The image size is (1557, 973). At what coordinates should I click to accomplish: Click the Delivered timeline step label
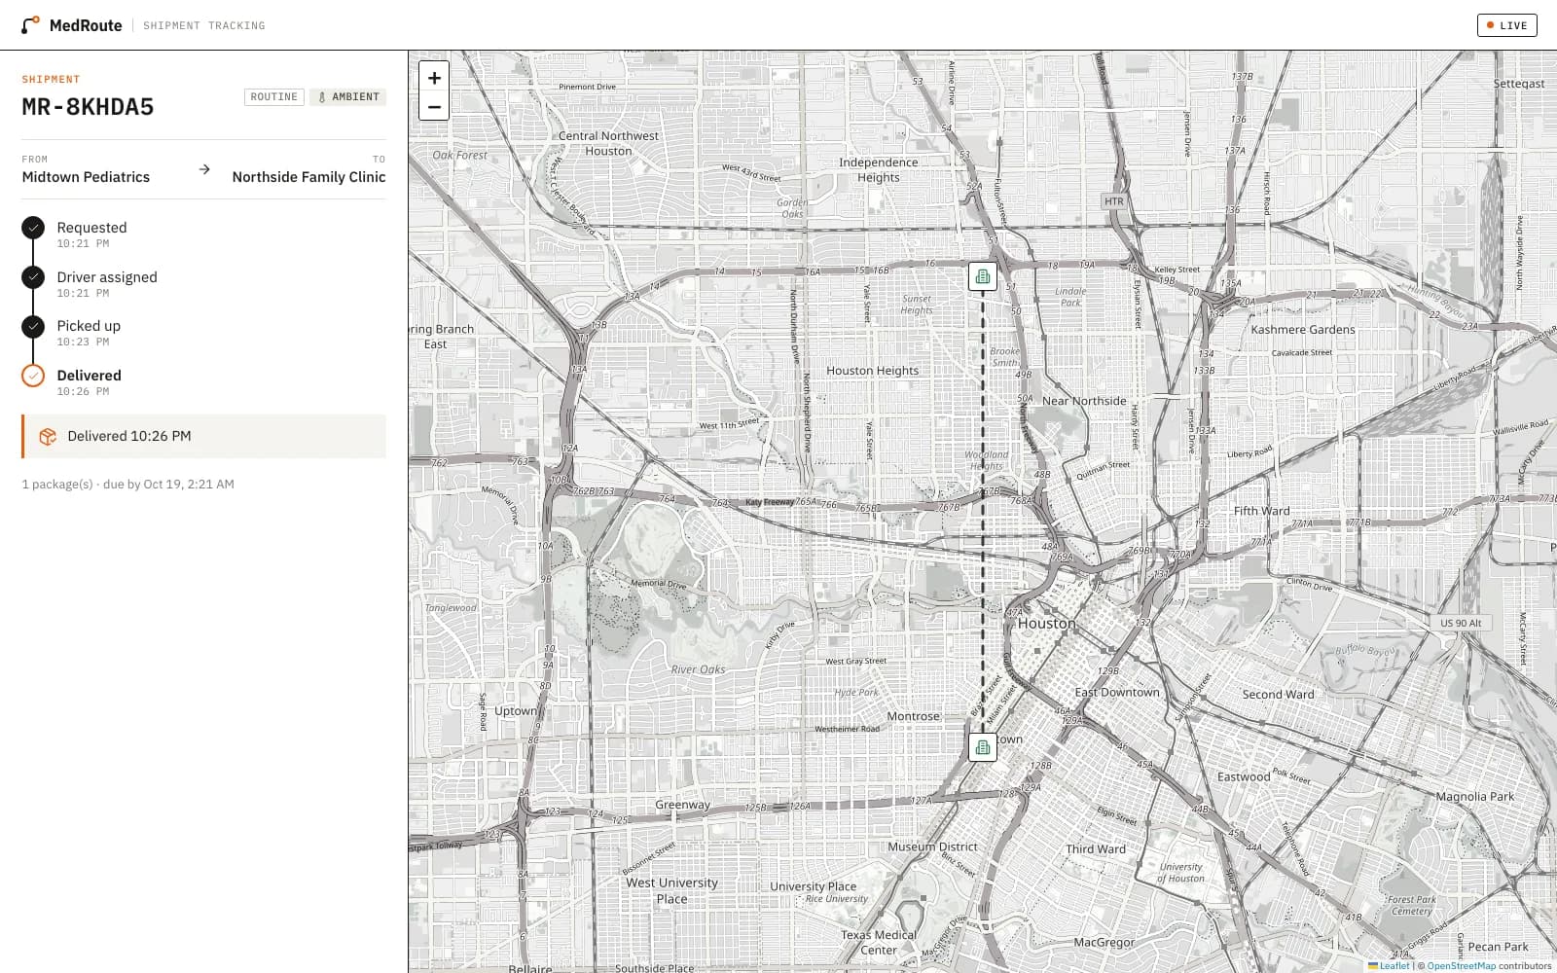(89, 376)
